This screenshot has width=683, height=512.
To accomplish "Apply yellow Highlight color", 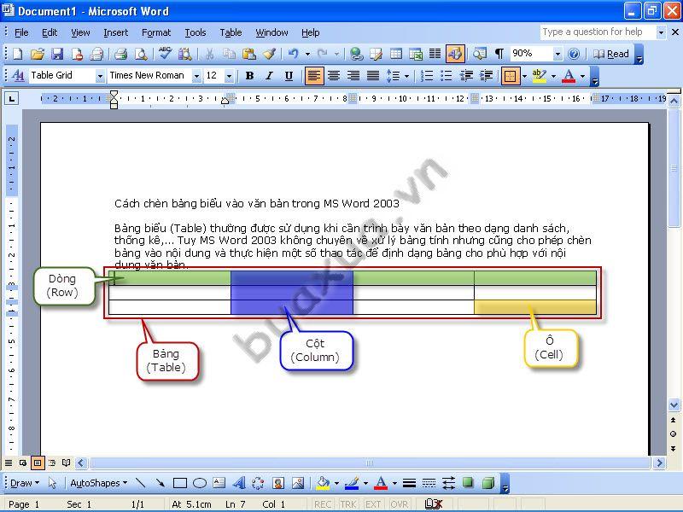I will click(x=540, y=76).
